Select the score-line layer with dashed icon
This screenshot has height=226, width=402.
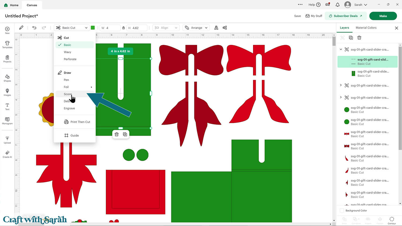(x=367, y=62)
